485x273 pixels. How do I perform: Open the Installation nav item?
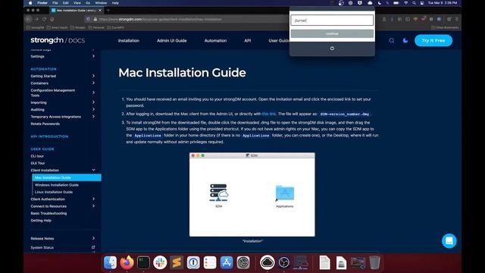click(x=129, y=40)
